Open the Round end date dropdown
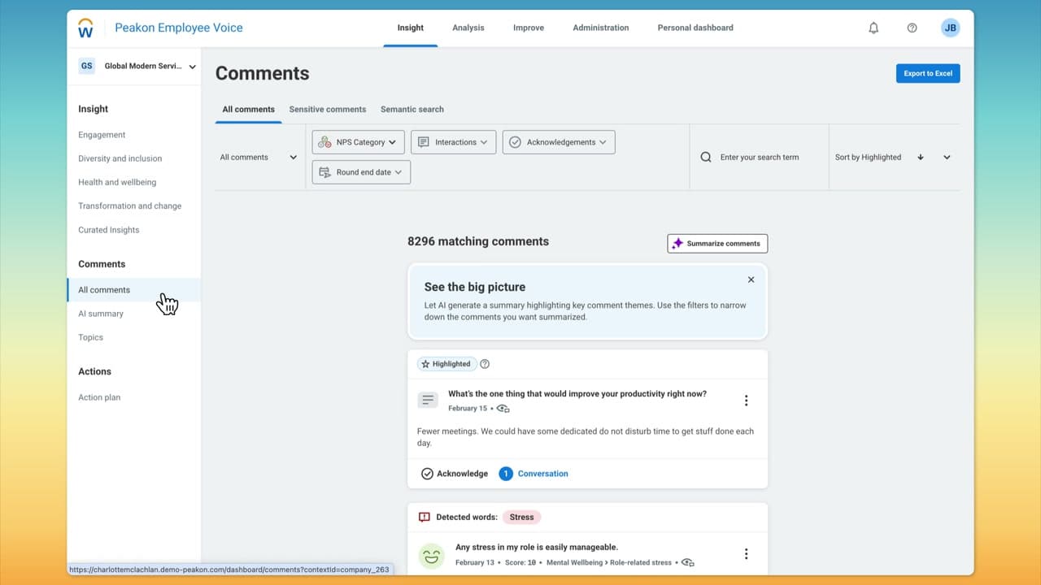The width and height of the screenshot is (1041, 585). click(x=361, y=172)
